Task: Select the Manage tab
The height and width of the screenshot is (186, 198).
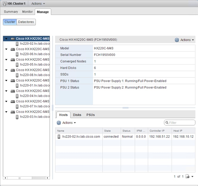Action: click(43, 12)
